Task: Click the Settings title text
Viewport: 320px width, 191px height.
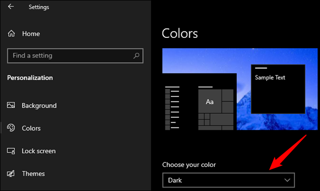Action: point(39,7)
